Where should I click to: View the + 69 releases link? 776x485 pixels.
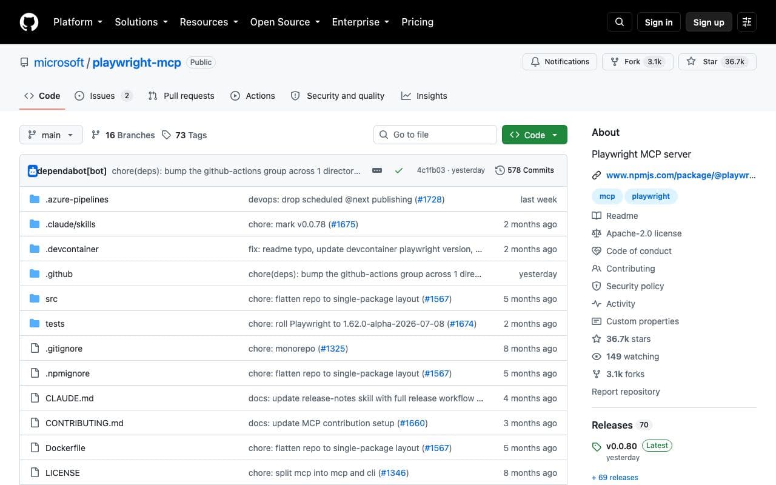[x=615, y=477]
